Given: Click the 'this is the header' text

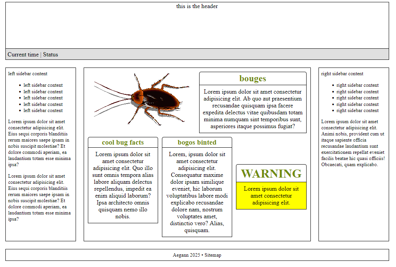Looking at the screenshot, I should [197, 6].
